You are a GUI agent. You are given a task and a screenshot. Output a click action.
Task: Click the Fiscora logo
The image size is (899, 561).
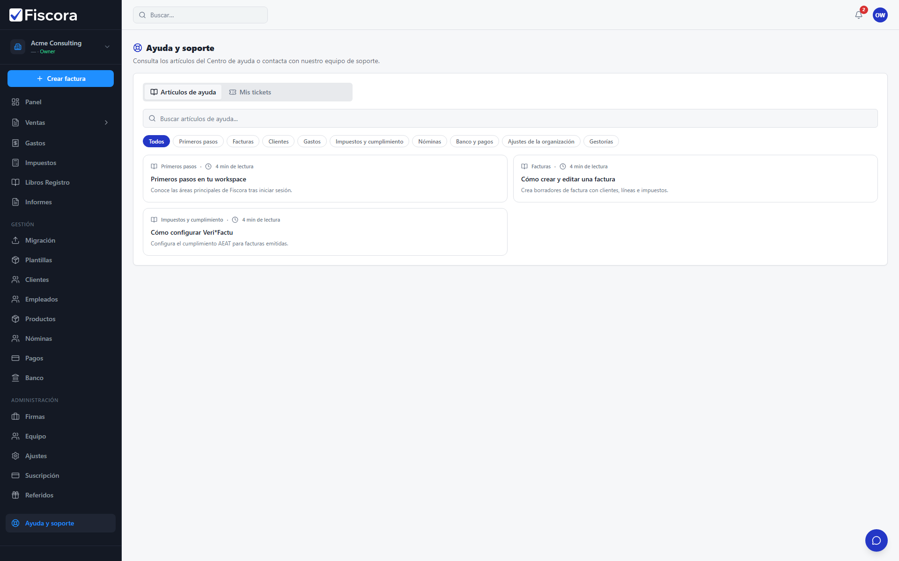click(x=43, y=15)
